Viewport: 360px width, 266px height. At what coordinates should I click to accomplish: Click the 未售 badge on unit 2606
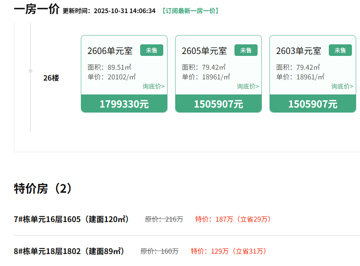coord(151,50)
